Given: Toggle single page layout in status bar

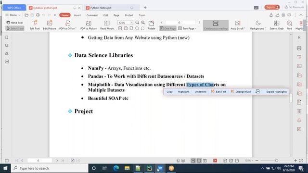Looking at the screenshot, I should point(199,161).
